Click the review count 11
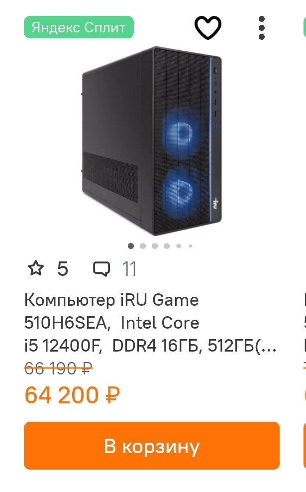The height and width of the screenshot is (492, 306). (x=129, y=269)
